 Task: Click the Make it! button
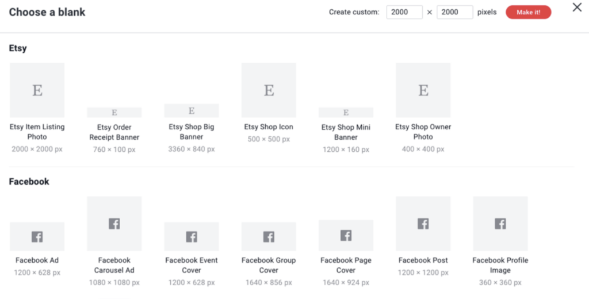(x=529, y=12)
